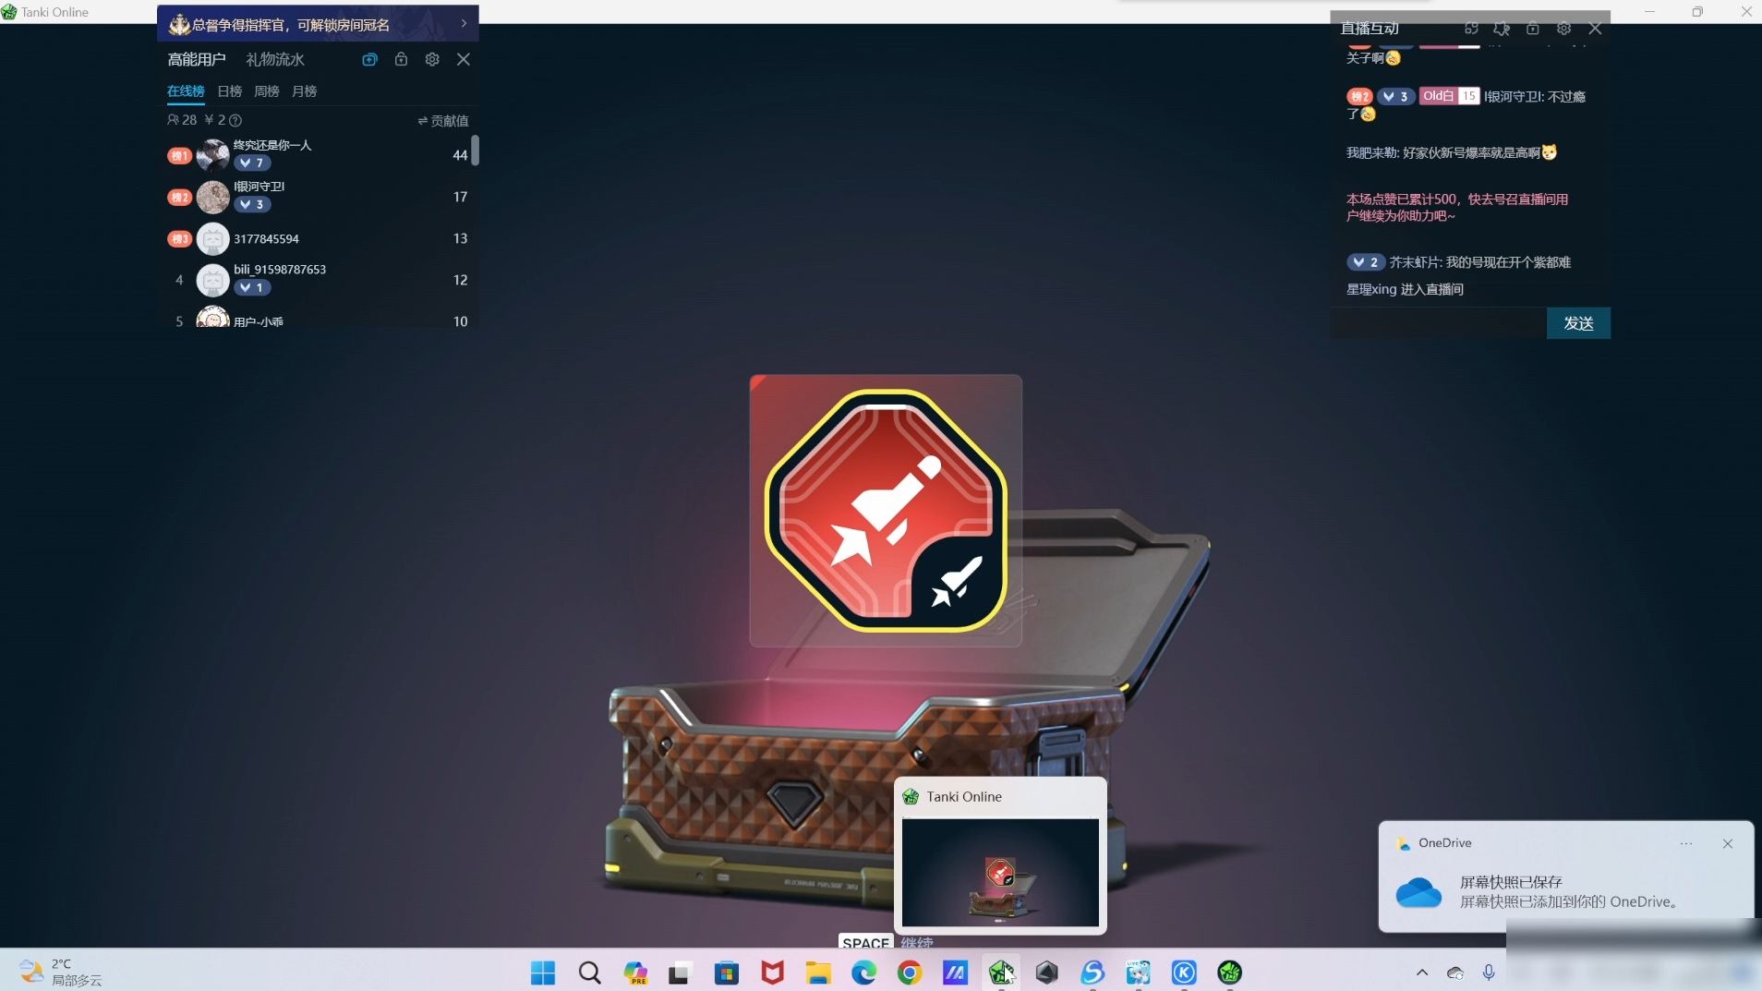Viewport: 1762px width, 991px height.
Task: Click the 发送 send button
Action: point(1578,323)
